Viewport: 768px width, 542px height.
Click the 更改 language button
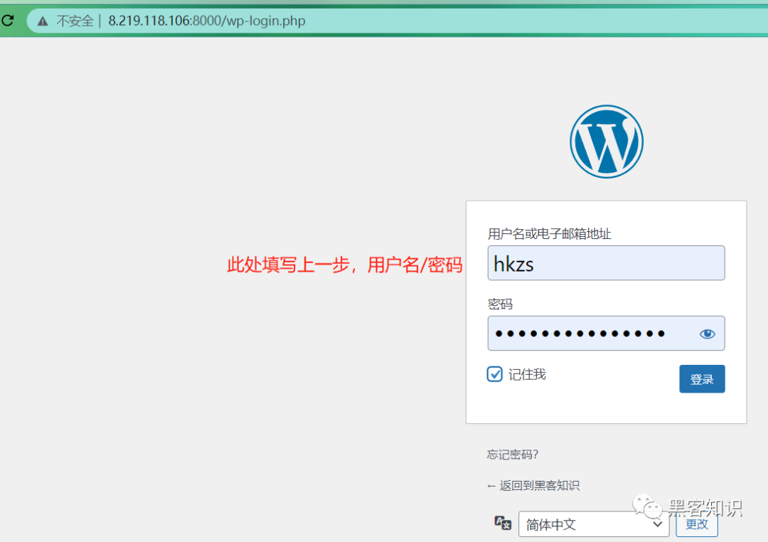pos(696,524)
